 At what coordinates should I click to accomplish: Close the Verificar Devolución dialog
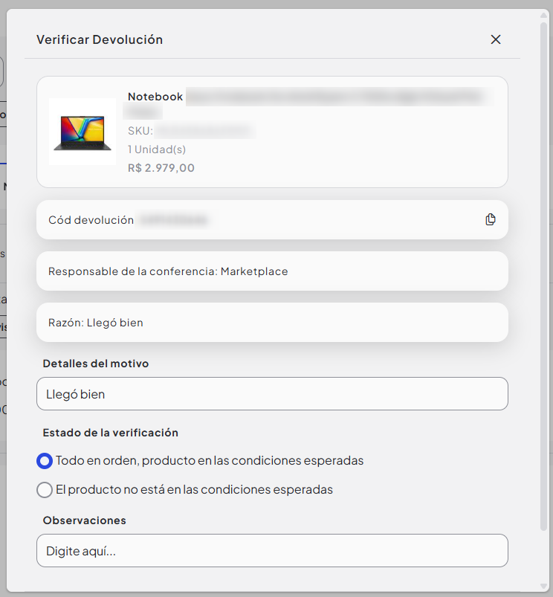(496, 39)
